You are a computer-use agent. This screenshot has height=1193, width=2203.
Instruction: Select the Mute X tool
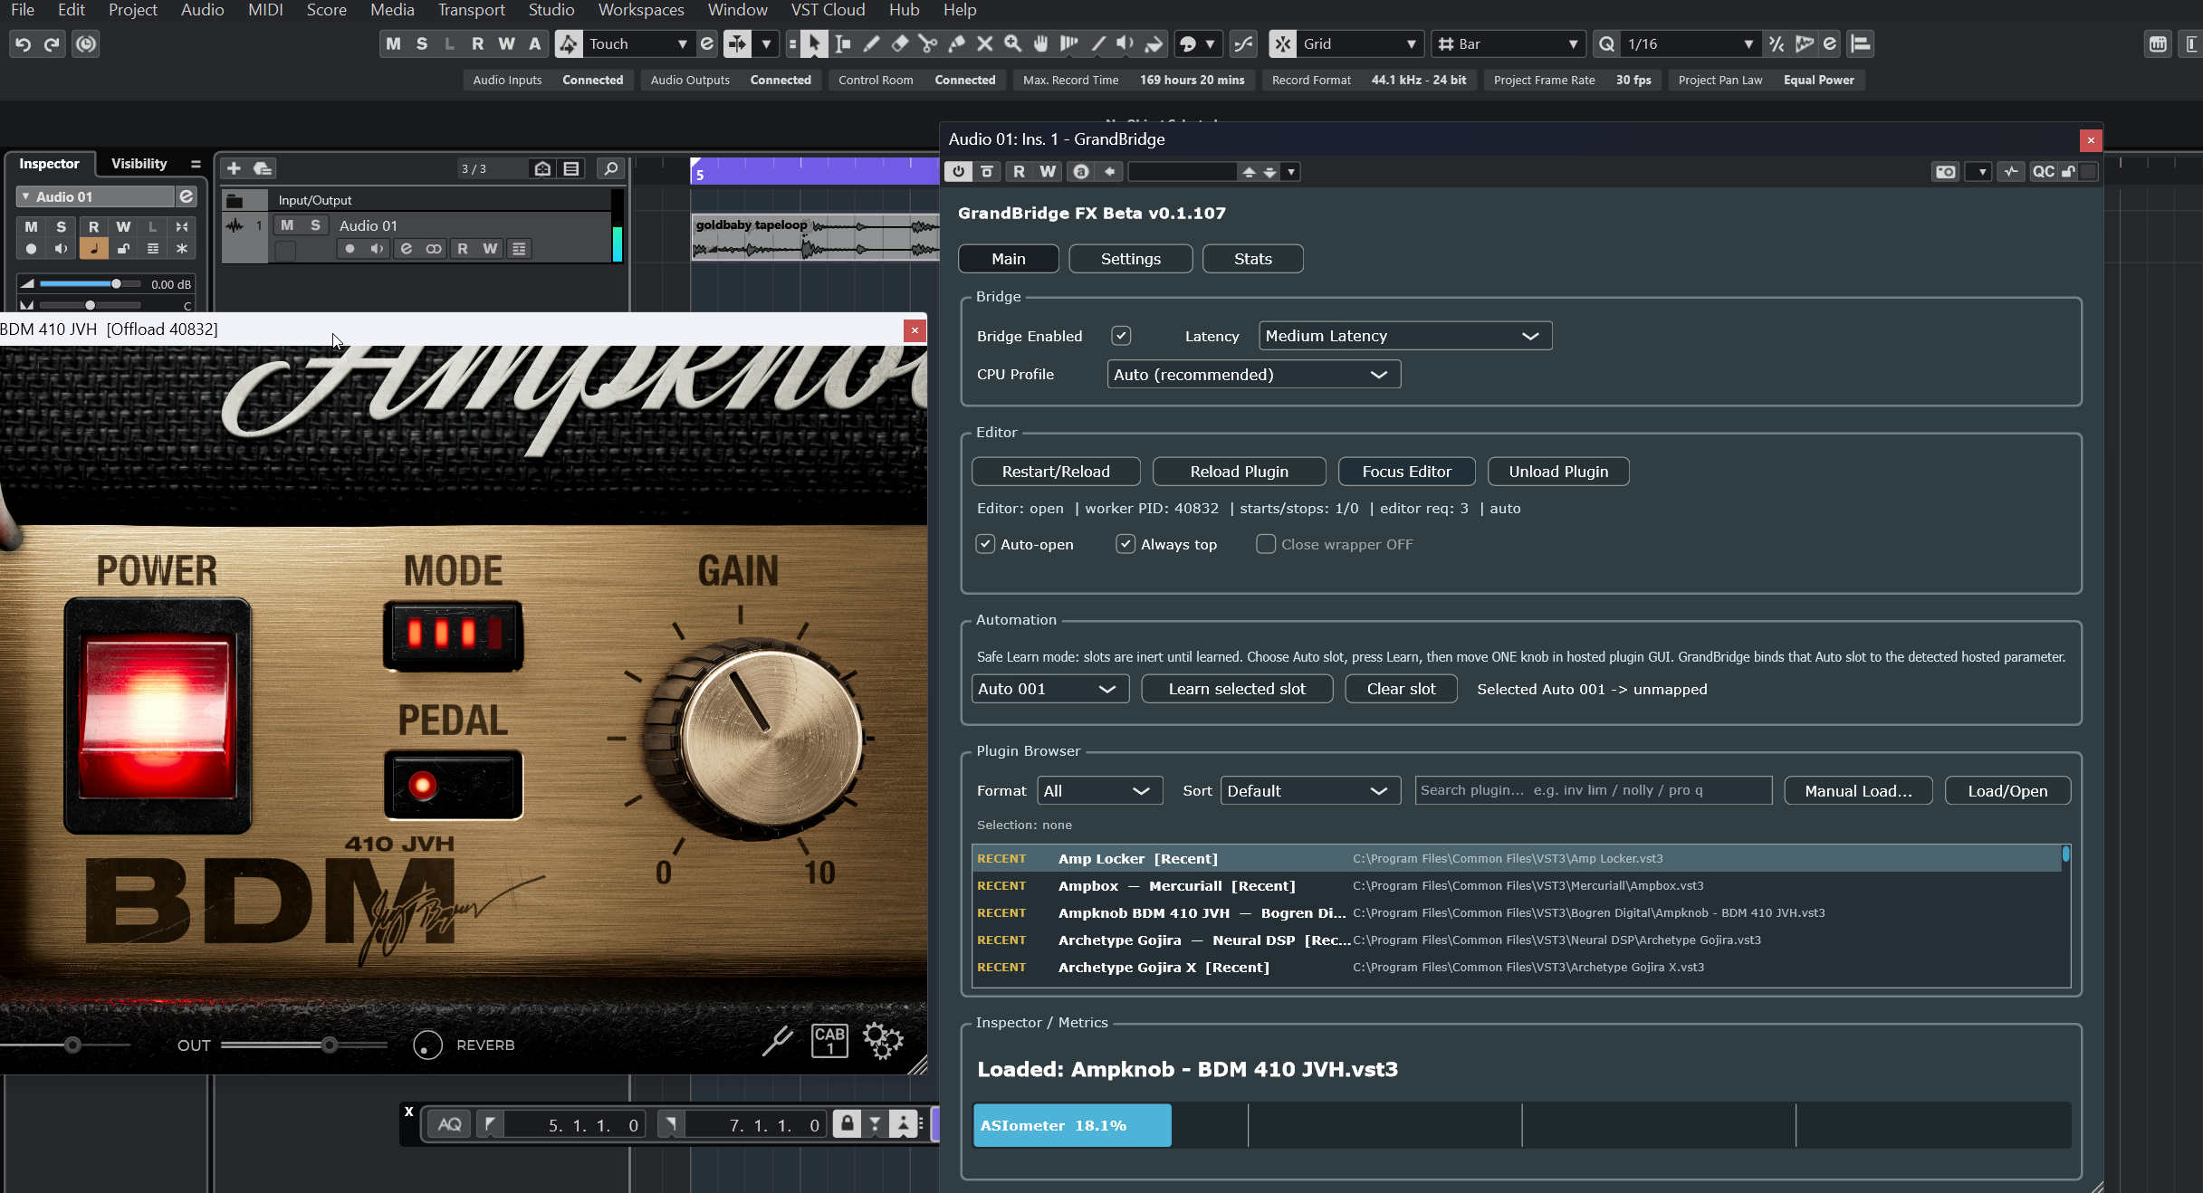(984, 43)
